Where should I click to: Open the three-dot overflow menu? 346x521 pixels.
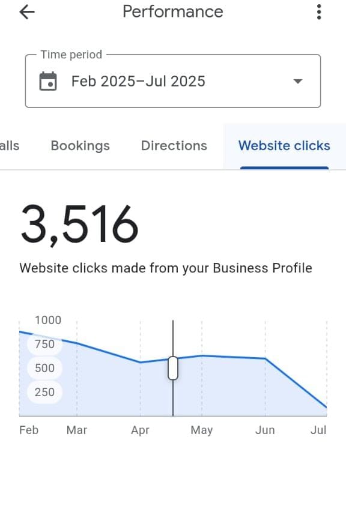click(319, 12)
